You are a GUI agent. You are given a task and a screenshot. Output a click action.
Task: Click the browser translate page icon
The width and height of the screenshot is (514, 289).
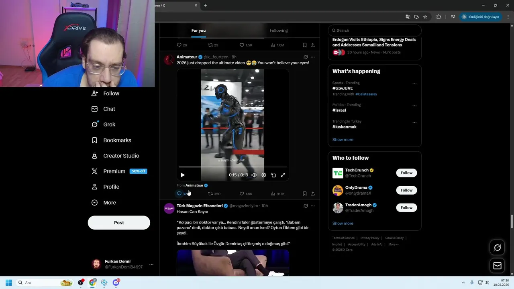408,17
